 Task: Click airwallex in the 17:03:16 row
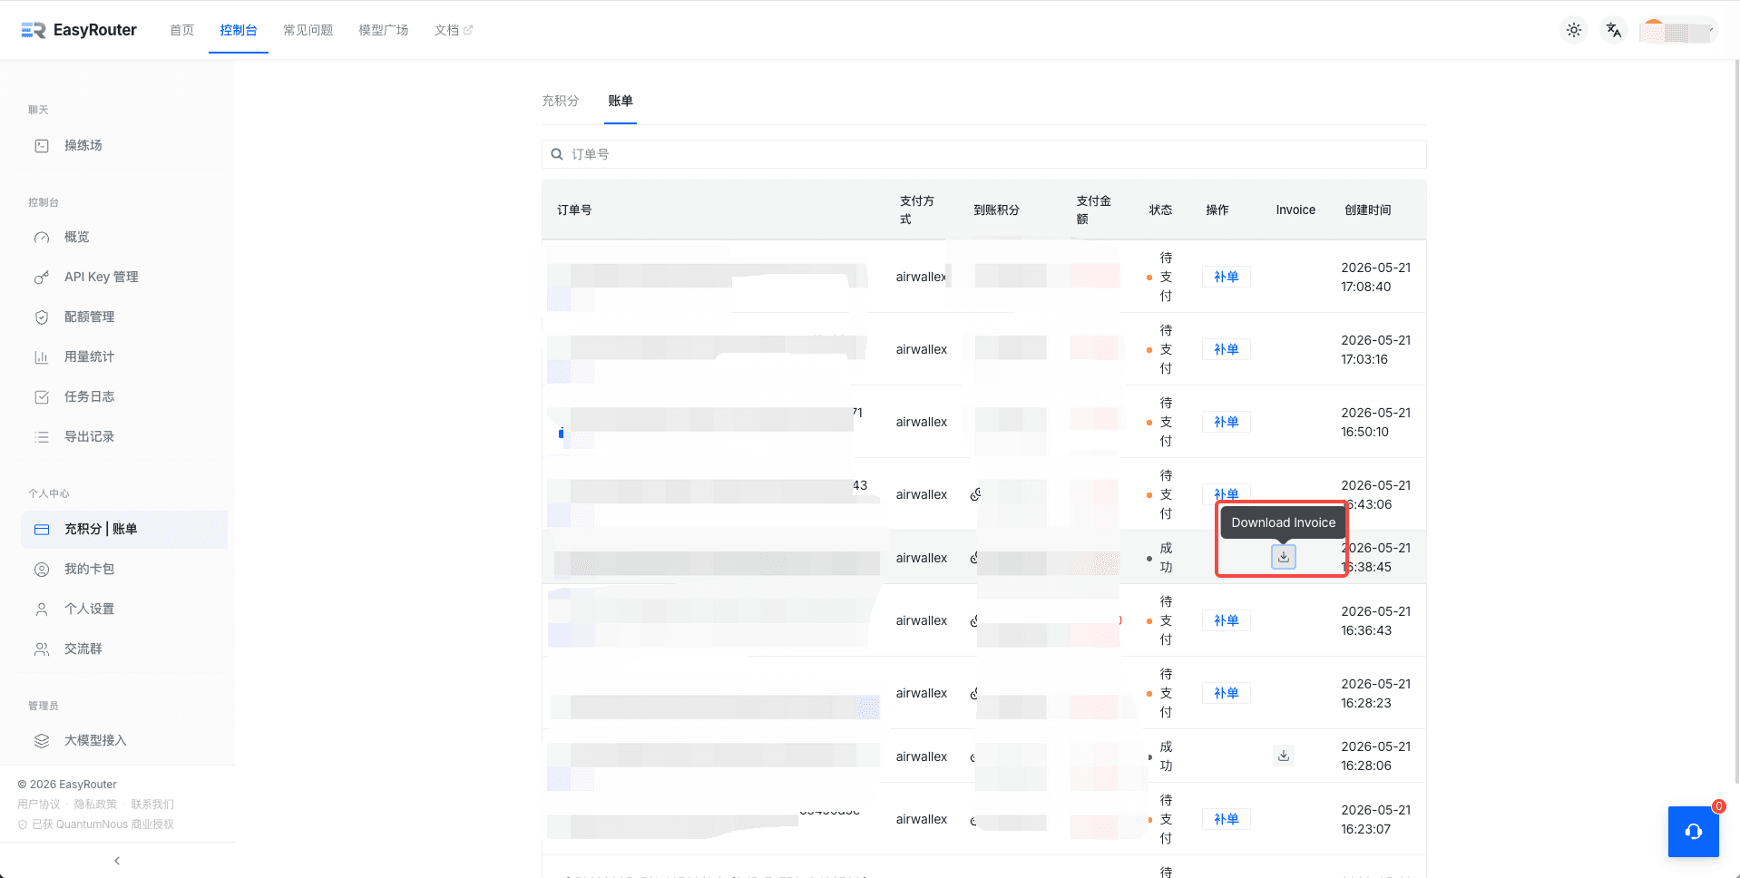coord(922,349)
